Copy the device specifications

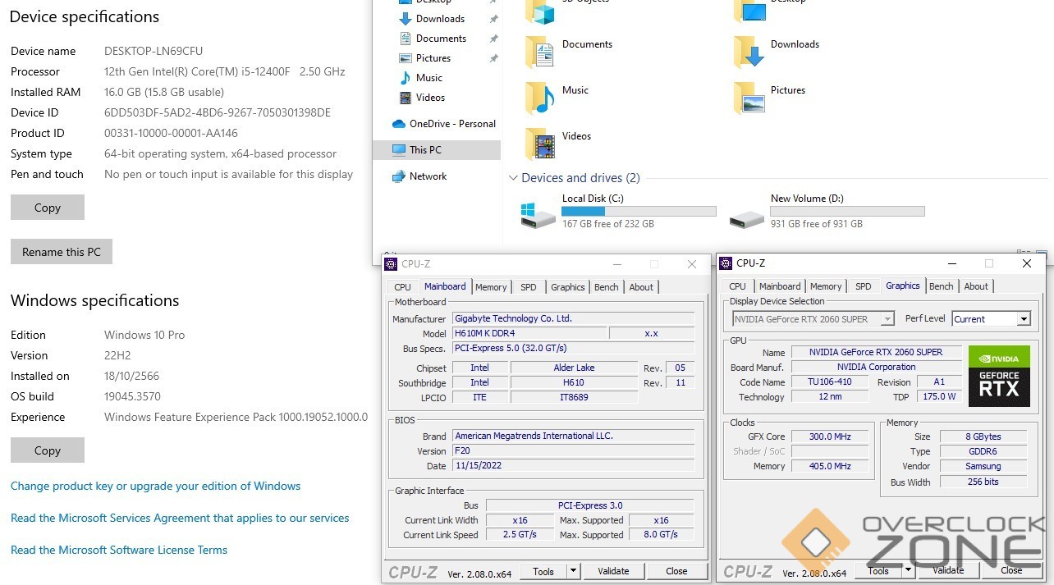[x=48, y=208]
